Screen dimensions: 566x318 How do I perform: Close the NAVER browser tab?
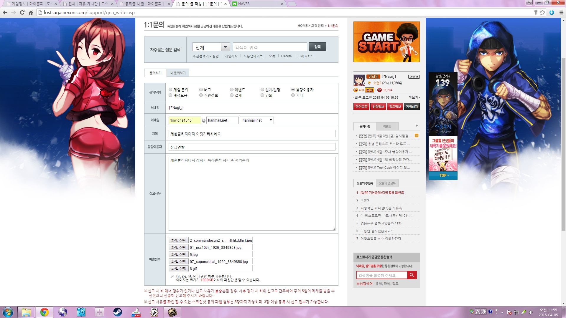click(x=282, y=4)
